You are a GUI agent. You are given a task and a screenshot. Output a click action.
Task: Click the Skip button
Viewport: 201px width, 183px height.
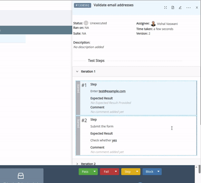(x=128, y=172)
